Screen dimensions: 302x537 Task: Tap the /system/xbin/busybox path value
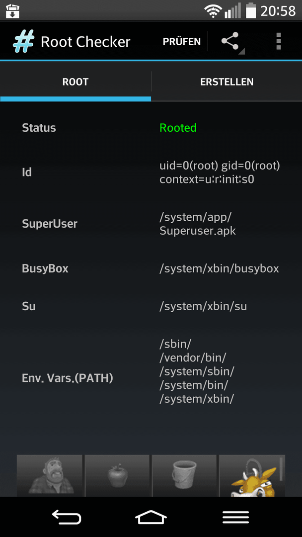[x=219, y=269]
